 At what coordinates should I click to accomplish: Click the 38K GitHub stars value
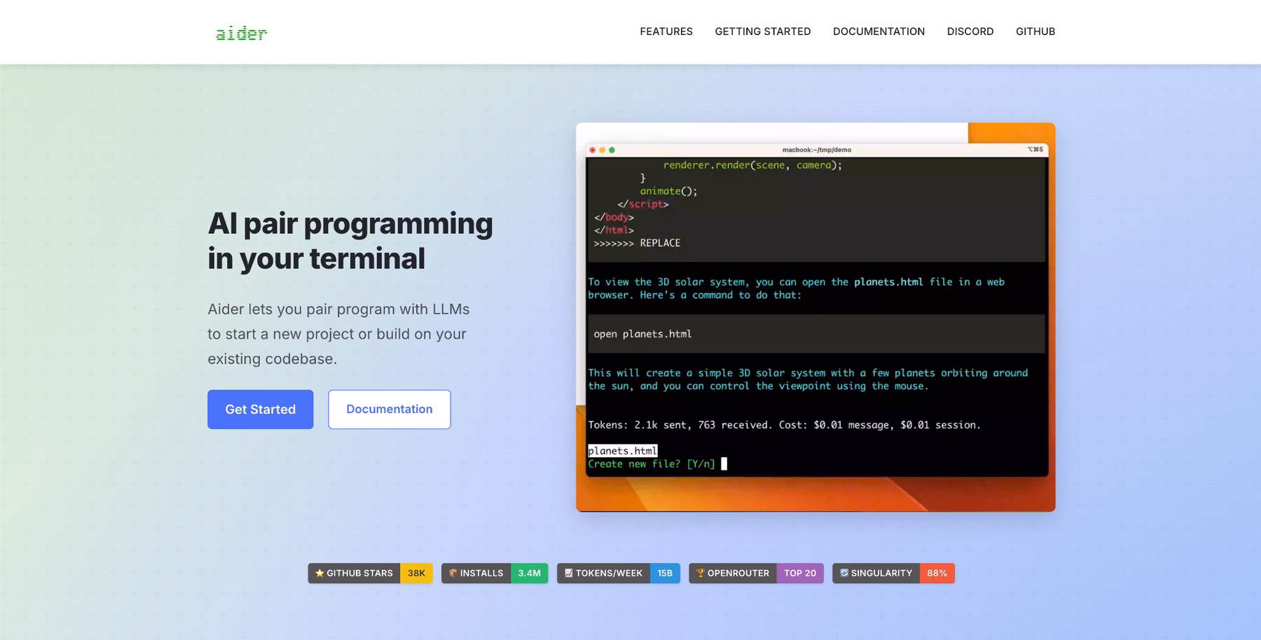[x=416, y=573]
